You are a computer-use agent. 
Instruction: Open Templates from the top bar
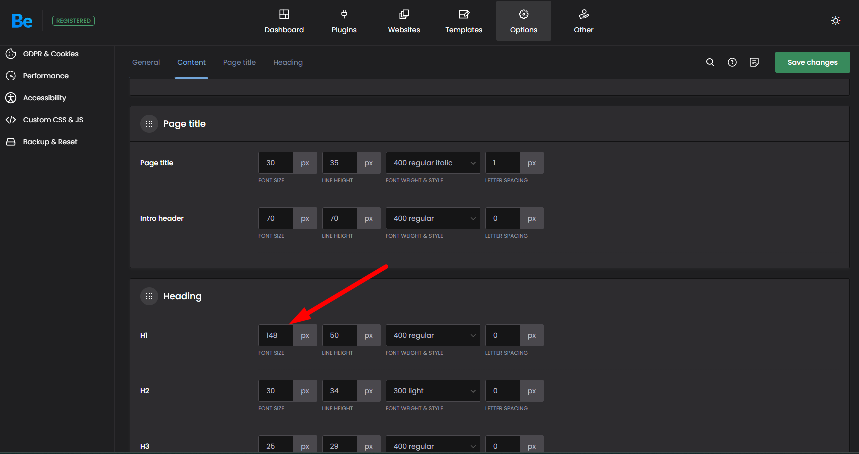coord(463,21)
